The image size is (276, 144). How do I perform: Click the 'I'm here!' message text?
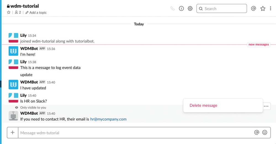[x=28, y=54]
